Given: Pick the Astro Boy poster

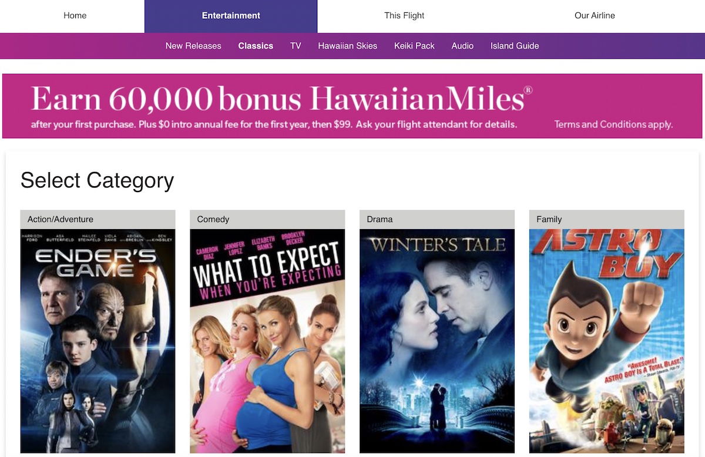Looking at the screenshot, I should click(x=607, y=341).
